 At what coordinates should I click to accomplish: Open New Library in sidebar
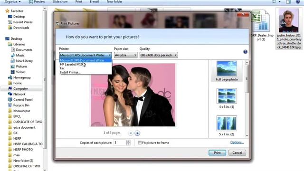click(24, 61)
